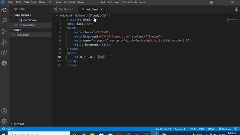Open the File menu
This screenshot has height=135, width=240.
[x=10, y=2]
